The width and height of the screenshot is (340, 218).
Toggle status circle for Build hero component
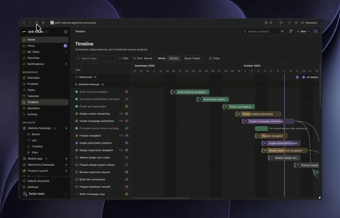coord(76,180)
